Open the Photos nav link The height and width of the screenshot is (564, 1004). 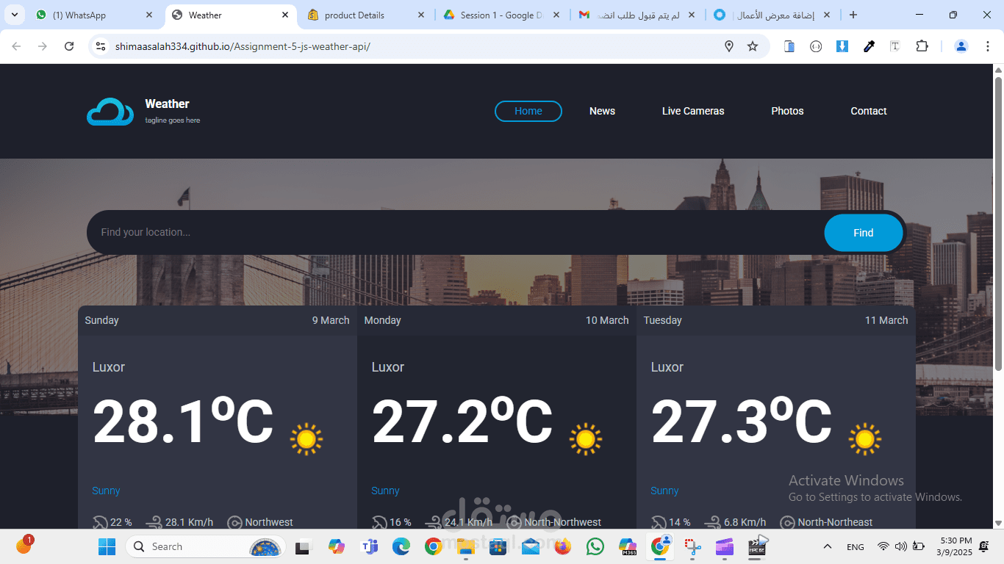pos(787,111)
